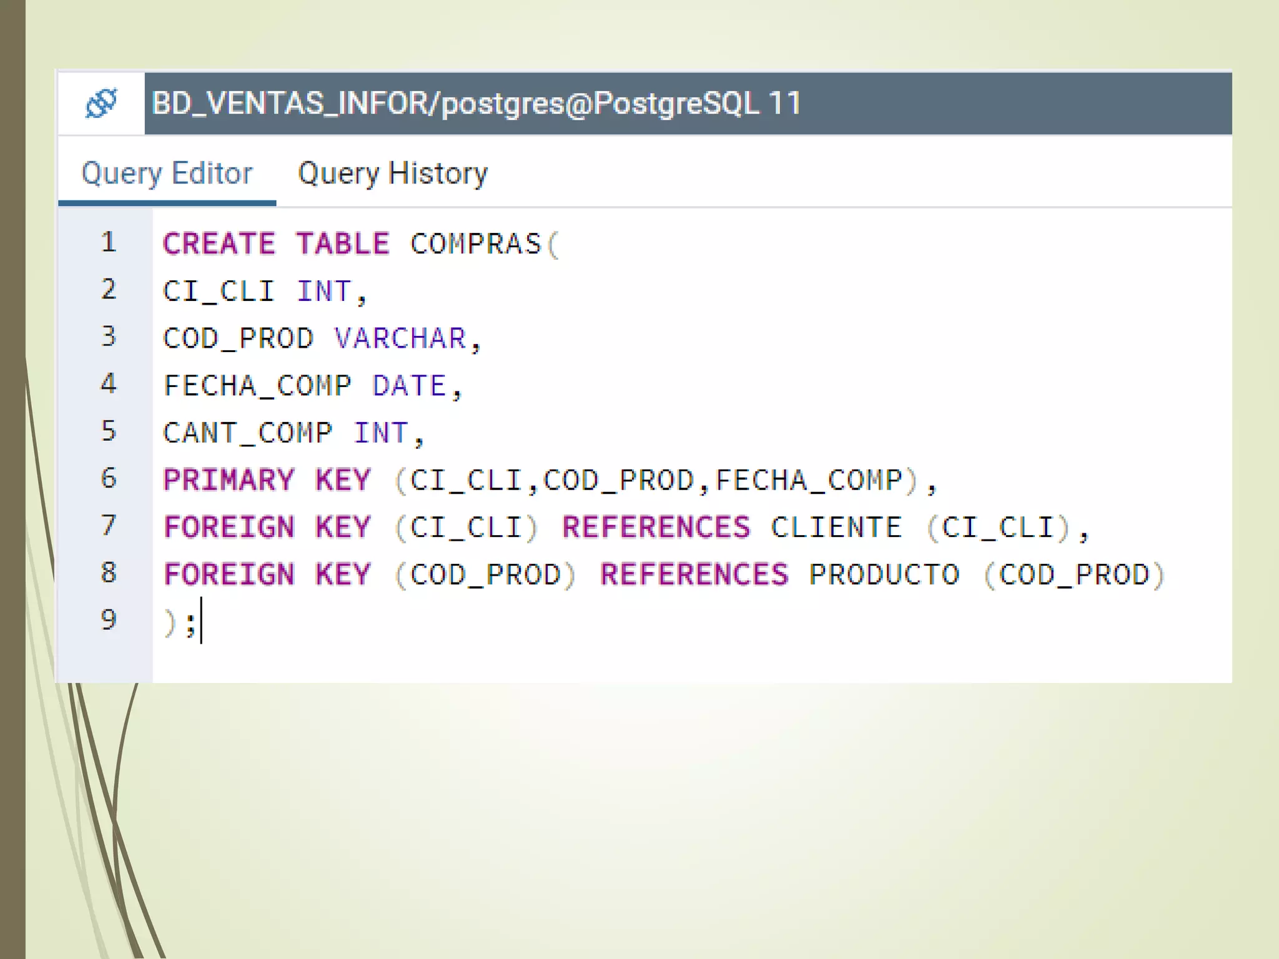1279x959 pixels.
Task: Place cursor on the CREATE keyword
Action: click(x=219, y=243)
